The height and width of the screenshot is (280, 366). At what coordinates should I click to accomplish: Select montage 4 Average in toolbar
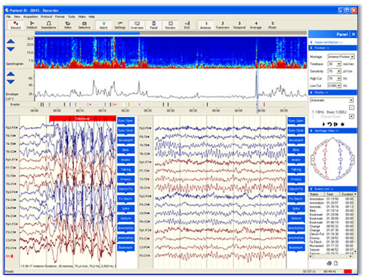[x=255, y=25]
